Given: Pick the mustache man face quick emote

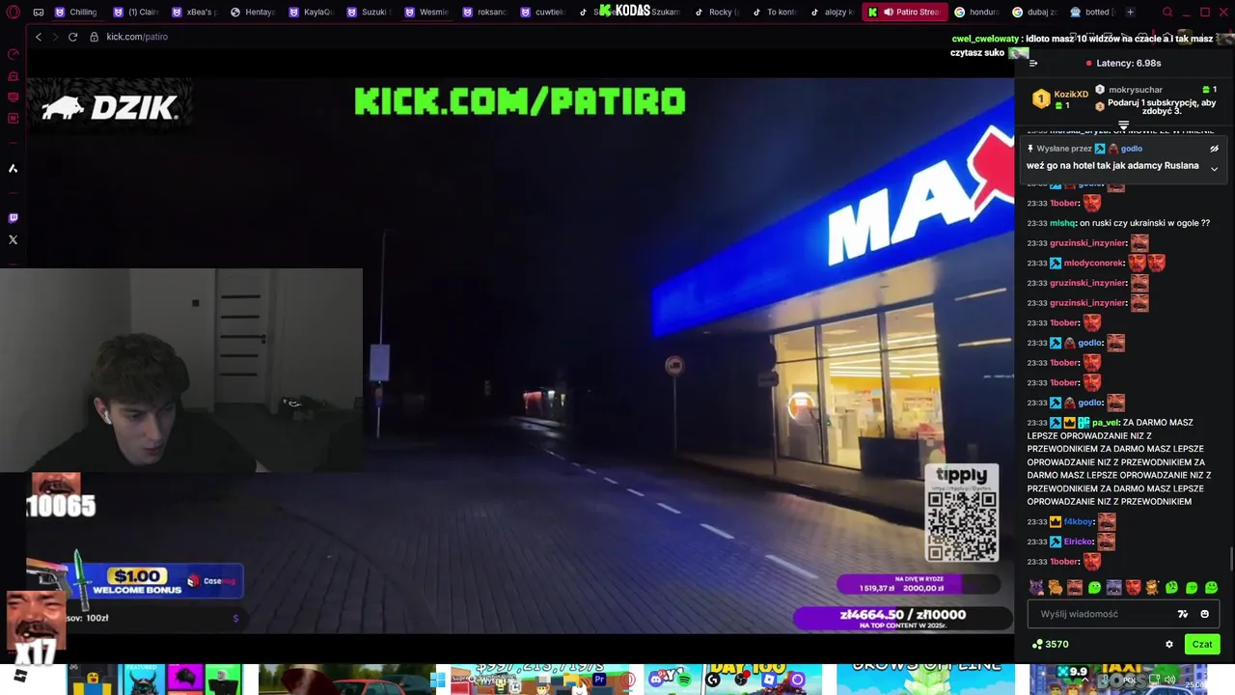Looking at the screenshot, I should pyautogui.click(x=1075, y=587).
